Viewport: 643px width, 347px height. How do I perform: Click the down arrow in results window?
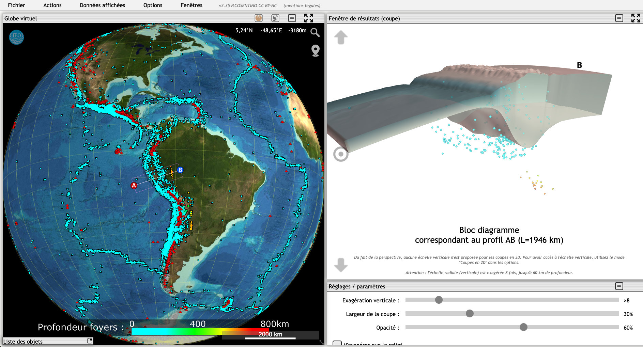pyautogui.click(x=341, y=265)
